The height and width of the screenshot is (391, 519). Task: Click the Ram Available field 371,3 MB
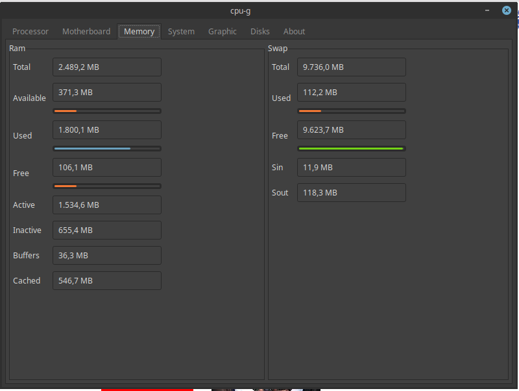tap(107, 92)
